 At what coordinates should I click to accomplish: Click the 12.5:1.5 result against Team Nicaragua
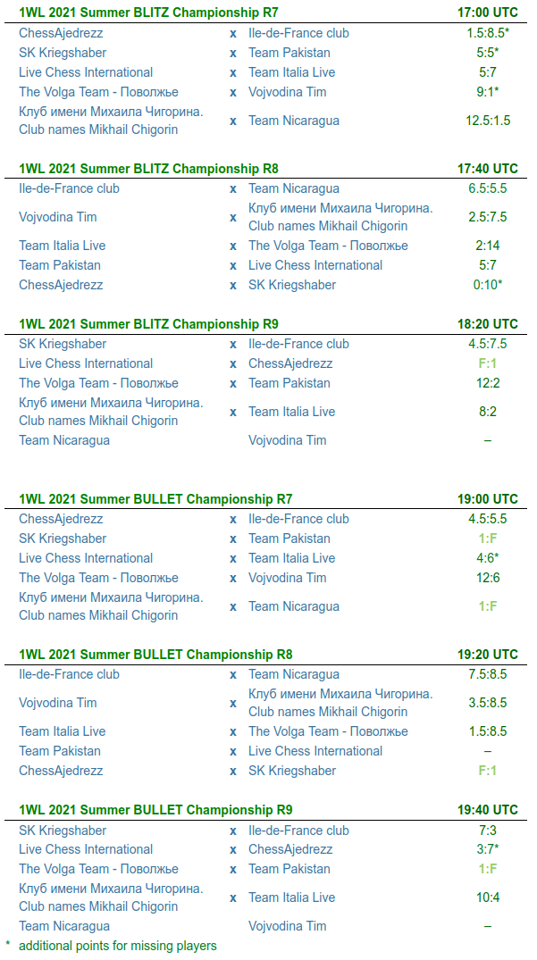click(x=488, y=121)
